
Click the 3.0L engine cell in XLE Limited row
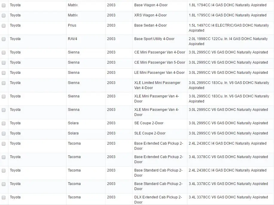click(x=231, y=85)
